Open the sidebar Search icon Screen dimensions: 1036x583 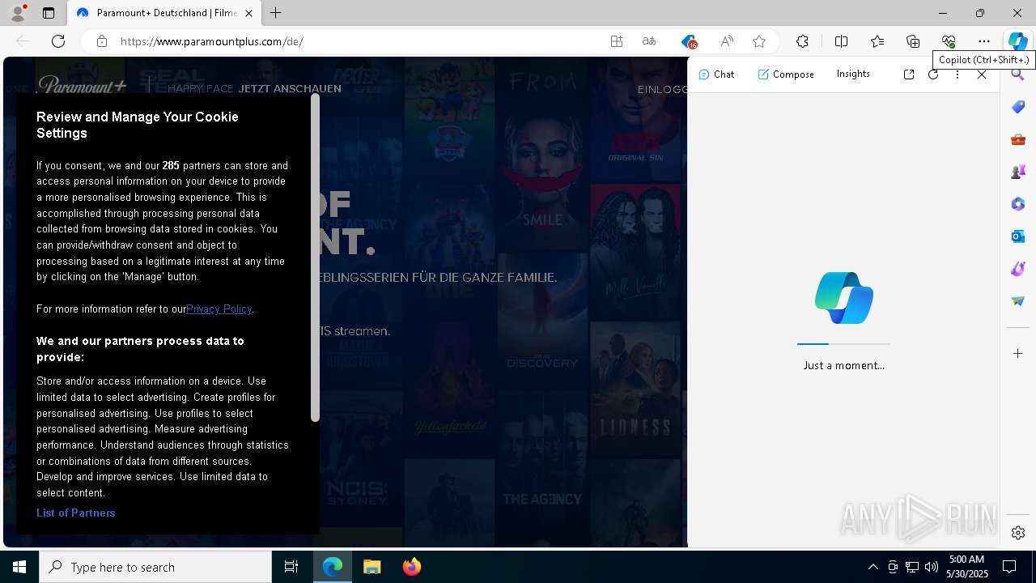click(x=1018, y=74)
